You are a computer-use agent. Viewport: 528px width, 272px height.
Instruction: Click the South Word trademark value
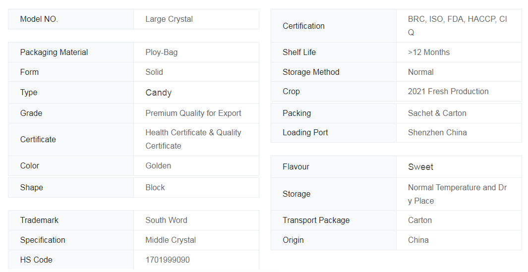click(x=167, y=220)
